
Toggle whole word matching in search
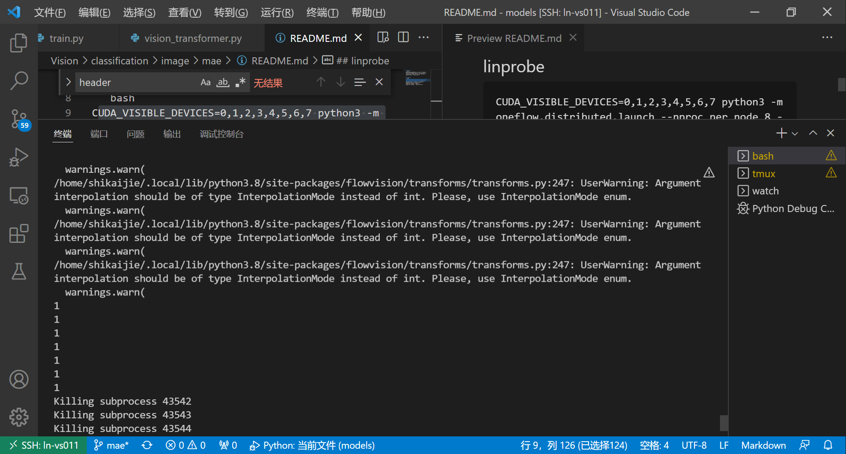(x=223, y=82)
